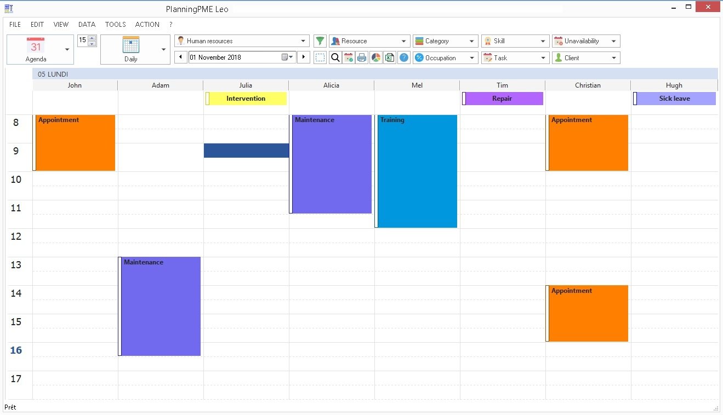Click the Daily view calendar icon
The height and width of the screenshot is (415, 723).
pyautogui.click(x=130, y=45)
